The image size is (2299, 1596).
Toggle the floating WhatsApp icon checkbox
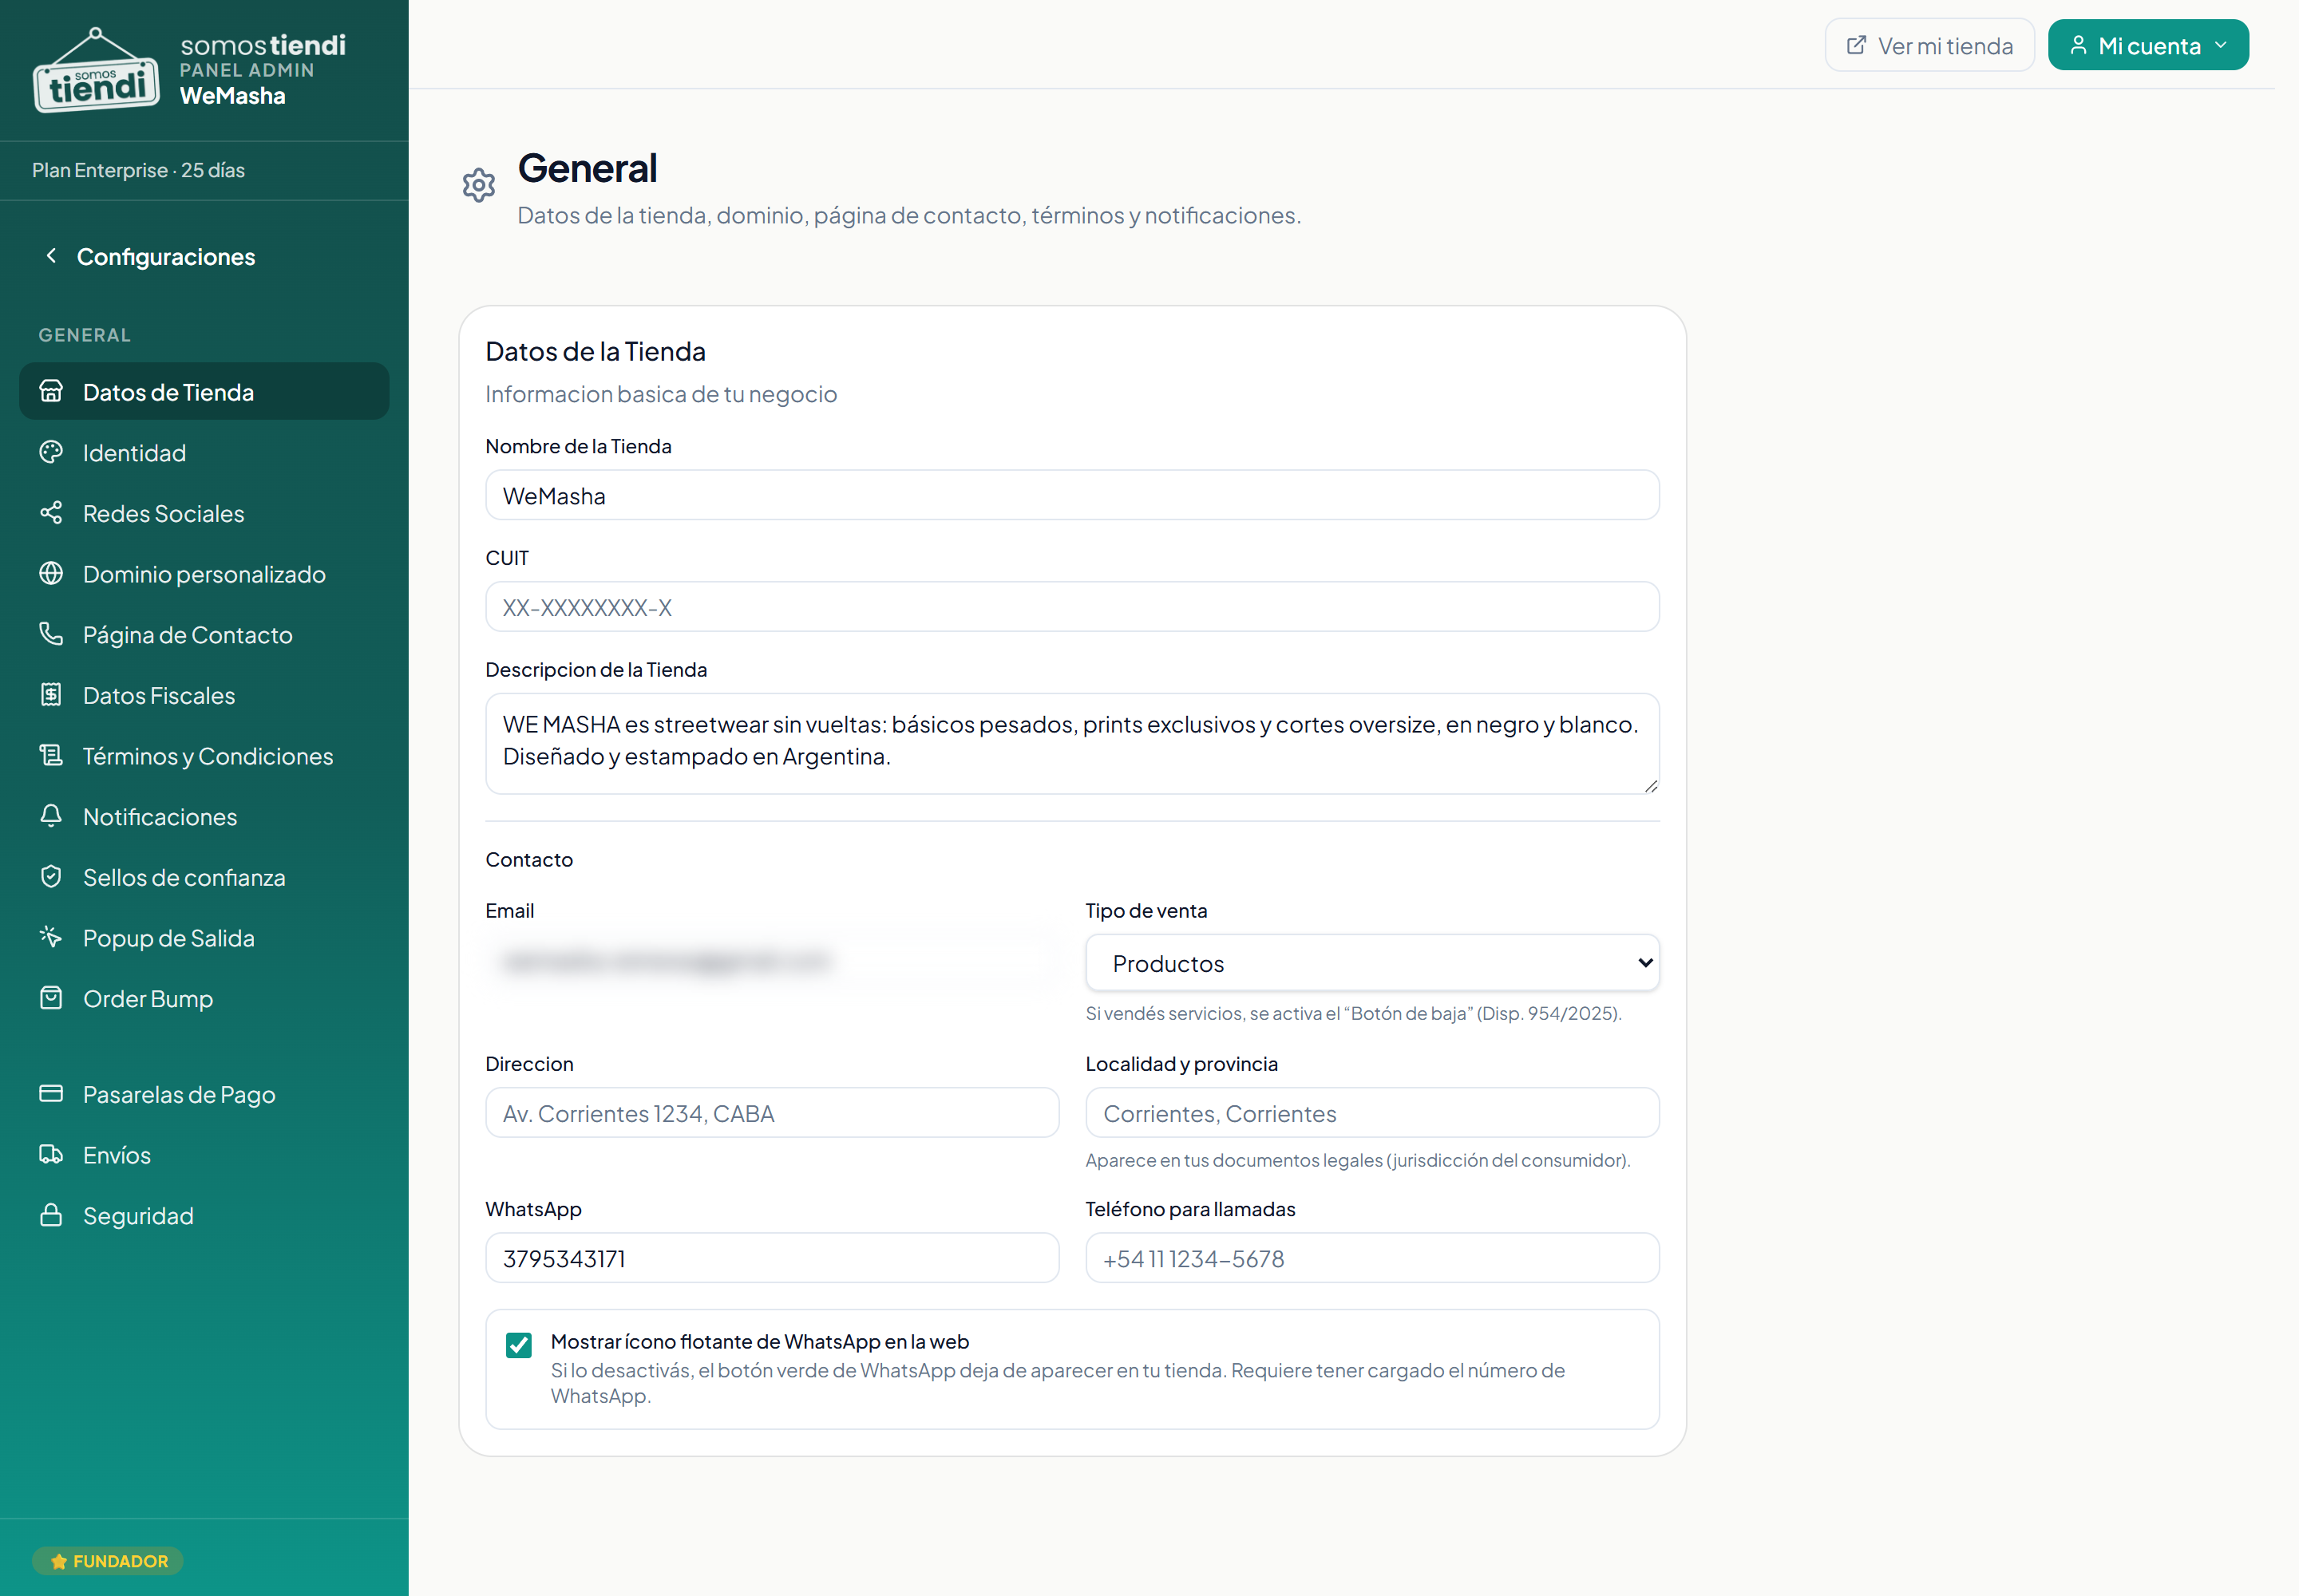tap(519, 1345)
